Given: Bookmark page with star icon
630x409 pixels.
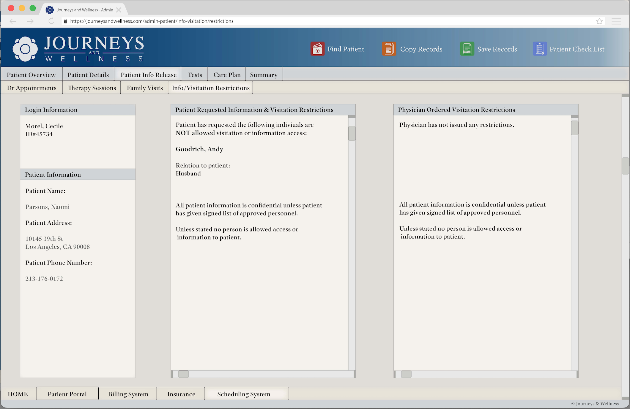Looking at the screenshot, I should click(599, 21).
